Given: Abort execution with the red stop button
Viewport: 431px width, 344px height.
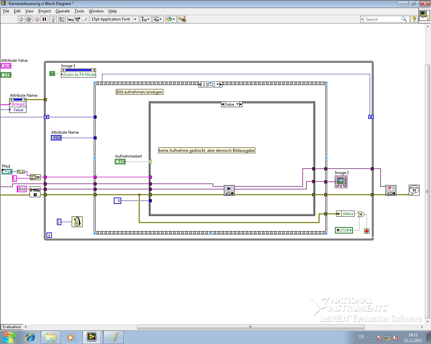Looking at the screenshot, I should 37,19.
